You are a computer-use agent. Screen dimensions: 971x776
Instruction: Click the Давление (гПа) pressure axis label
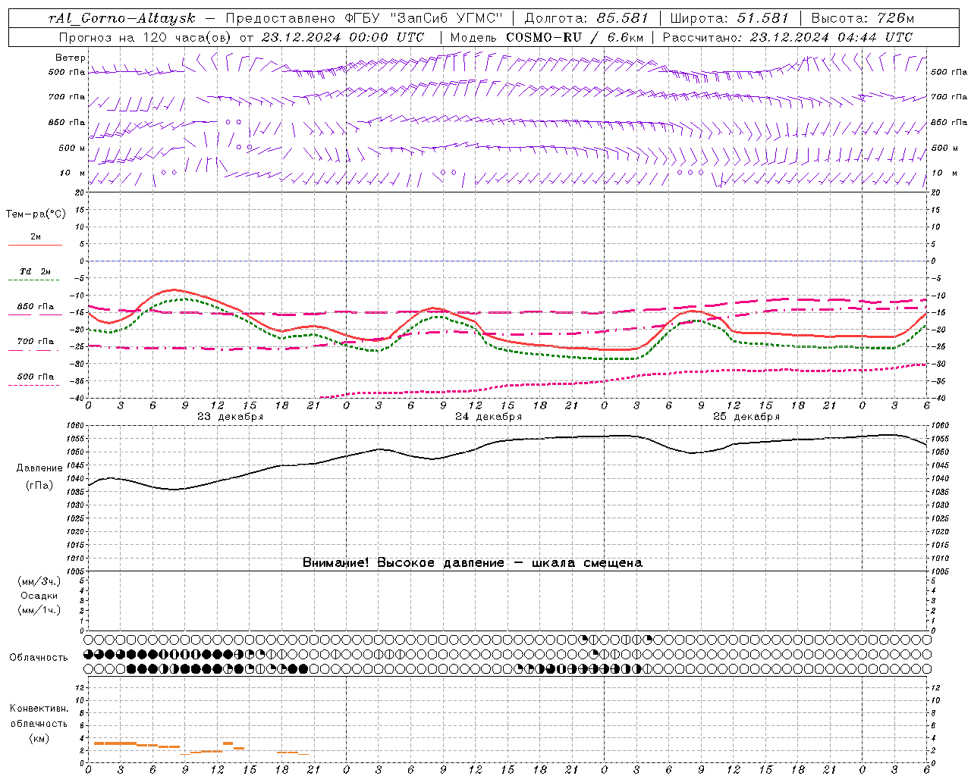tap(39, 477)
